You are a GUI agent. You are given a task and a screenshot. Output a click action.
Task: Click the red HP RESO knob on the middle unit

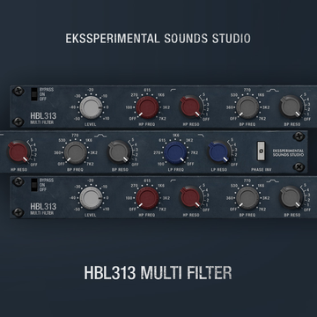click(x=18, y=152)
